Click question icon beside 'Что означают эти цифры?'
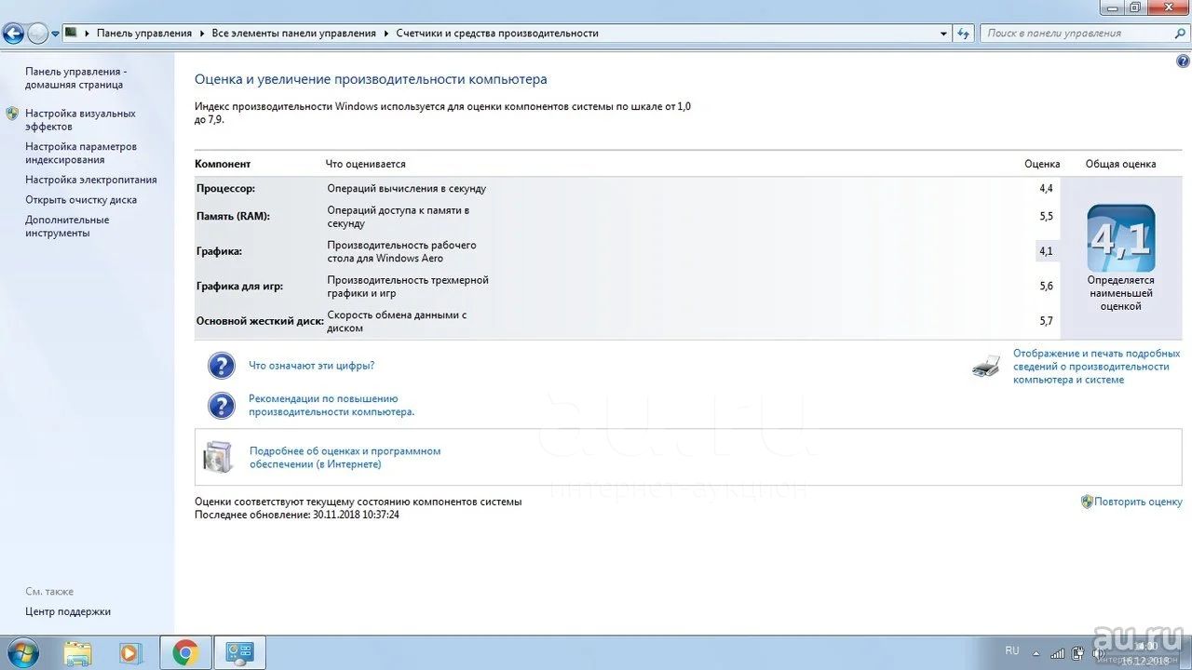1192x670 pixels. [x=221, y=366]
